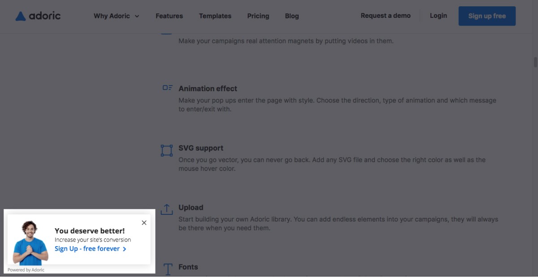Click the Sign up free button
The width and height of the screenshot is (538, 277).
(487, 16)
